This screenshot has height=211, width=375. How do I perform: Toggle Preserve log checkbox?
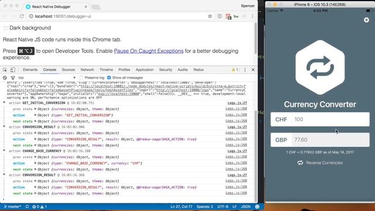(x=81, y=78)
